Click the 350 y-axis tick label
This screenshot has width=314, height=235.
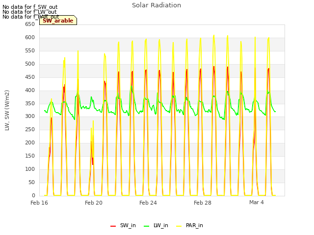click(30, 103)
